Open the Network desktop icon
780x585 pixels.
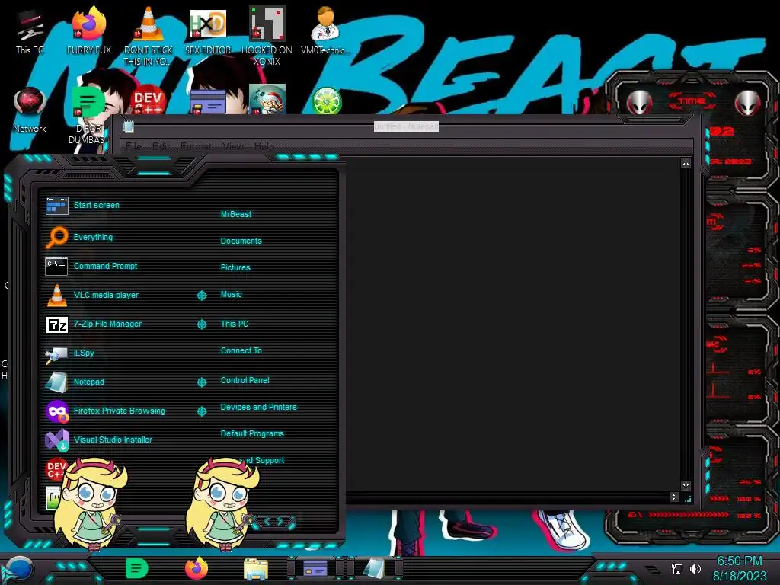pyautogui.click(x=30, y=110)
